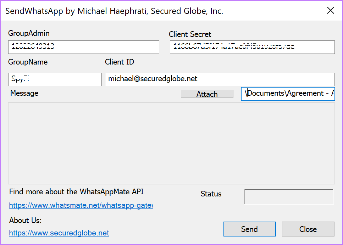Click inside the large Message text area

[x=171, y=143]
